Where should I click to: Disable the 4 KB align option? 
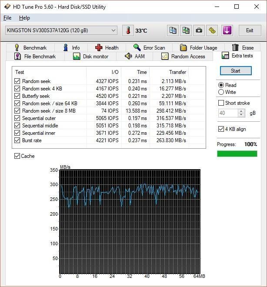click(221, 129)
